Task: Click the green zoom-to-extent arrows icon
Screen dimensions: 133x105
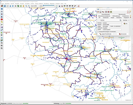Action: (x=21, y=6)
